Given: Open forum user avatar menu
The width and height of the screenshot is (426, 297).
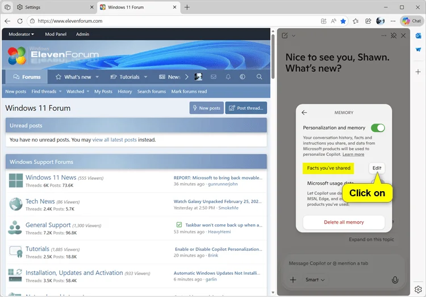Looking at the screenshot, I should click(x=198, y=77).
